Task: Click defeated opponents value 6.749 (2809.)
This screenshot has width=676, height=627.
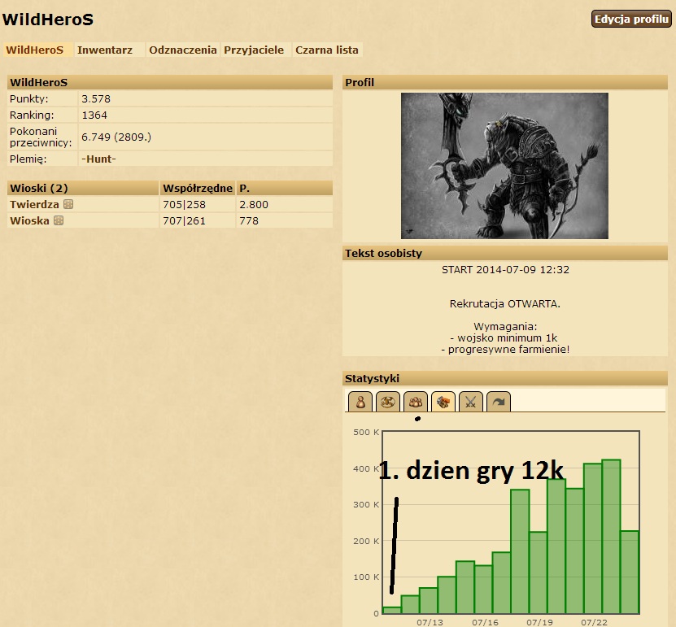Action: [116, 137]
